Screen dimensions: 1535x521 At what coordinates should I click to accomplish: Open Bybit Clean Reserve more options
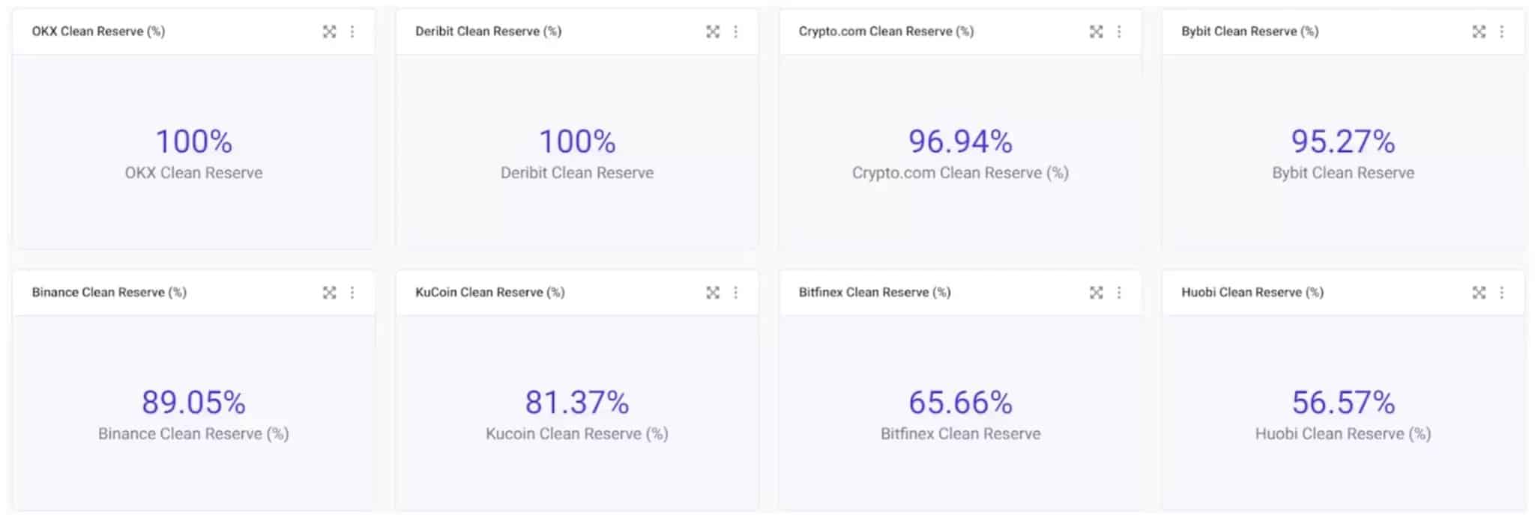pyautogui.click(x=1502, y=31)
